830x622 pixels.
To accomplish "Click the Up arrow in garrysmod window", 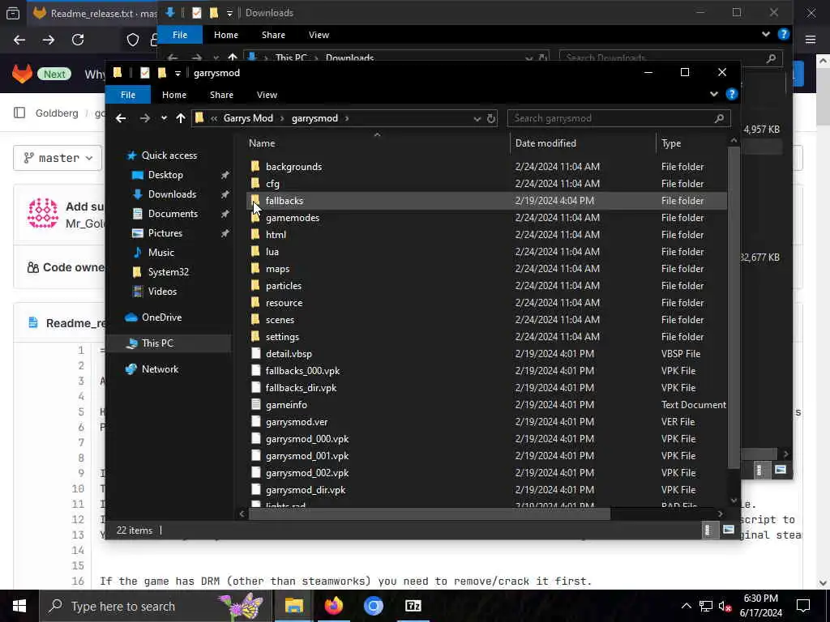I will click(x=181, y=118).
